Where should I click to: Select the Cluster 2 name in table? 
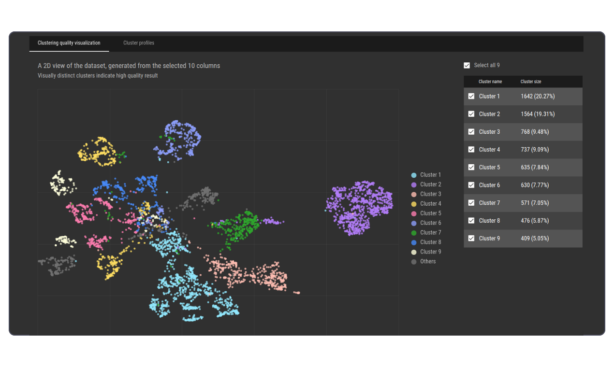(489, 114)
